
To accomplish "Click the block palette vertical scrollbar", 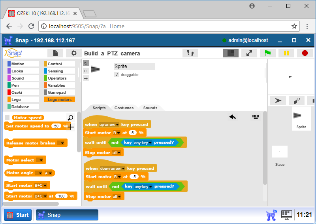I will pyautogui.click(x=79, y=132).
